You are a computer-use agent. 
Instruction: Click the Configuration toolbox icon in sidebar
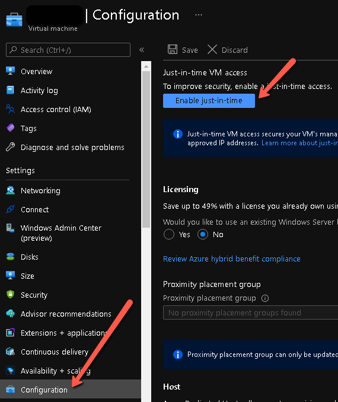10,390
